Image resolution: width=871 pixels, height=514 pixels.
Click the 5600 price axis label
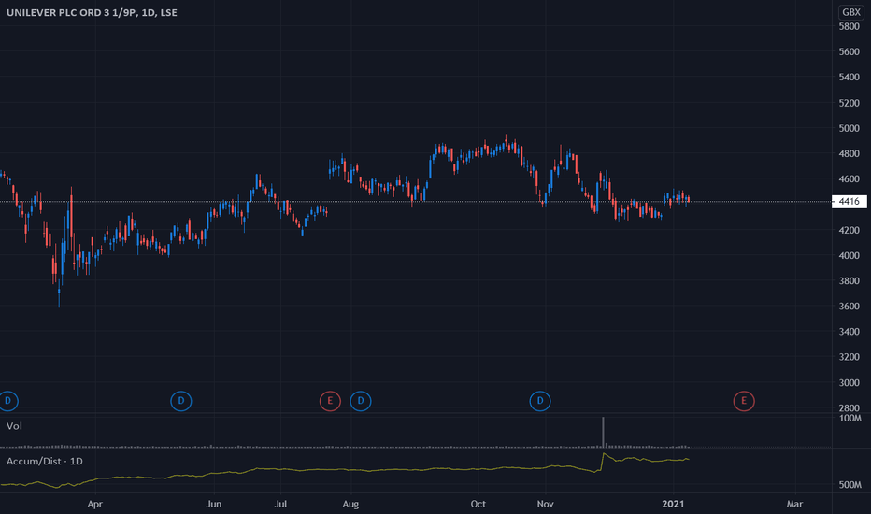tap(850, 51)
